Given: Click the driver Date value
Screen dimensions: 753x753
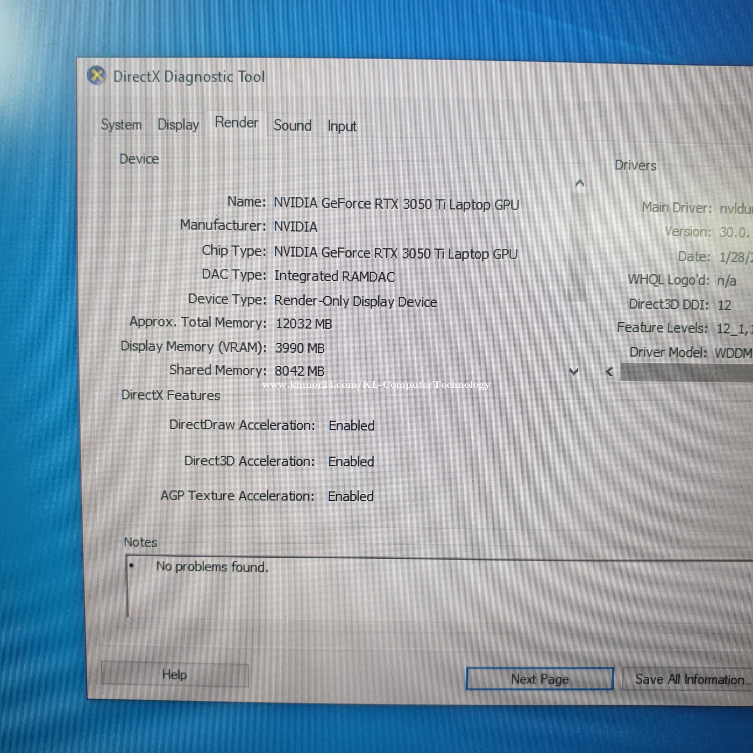Looking at the screenshot, I should click(736, 257).
